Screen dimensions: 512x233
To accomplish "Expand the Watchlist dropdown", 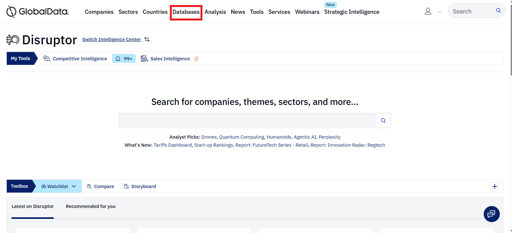I will (74, 186).
